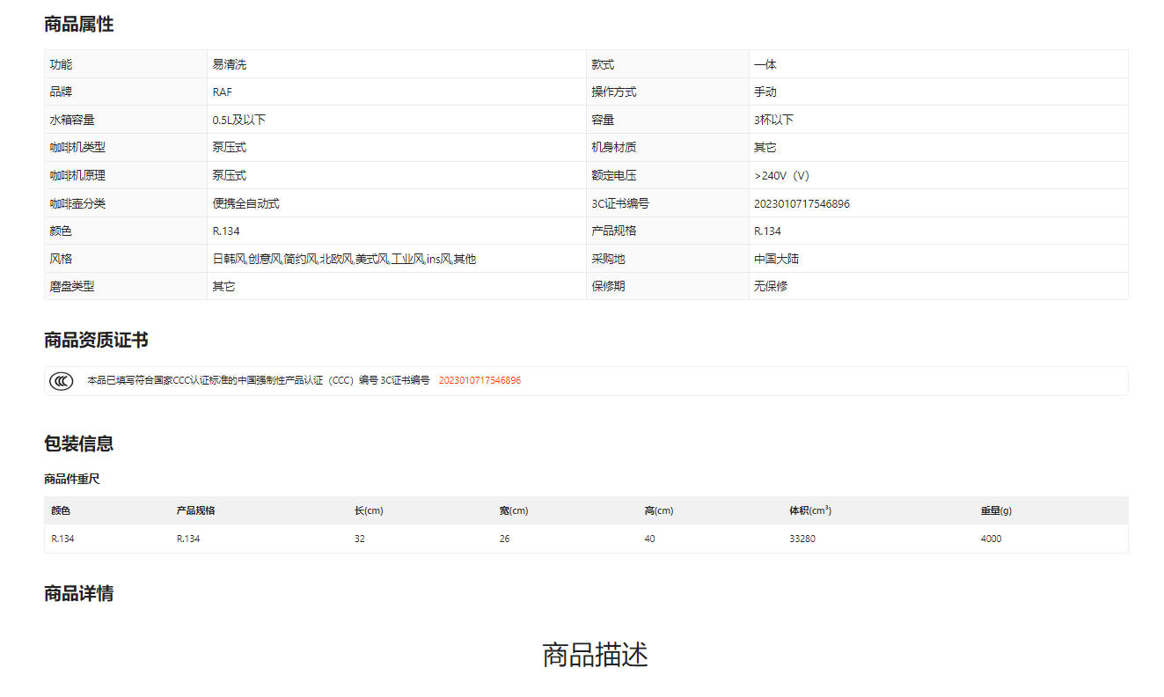Select the '中国大陆' purchase origin value
This screenshot has height=697, width=1164.
pos(777,259)
